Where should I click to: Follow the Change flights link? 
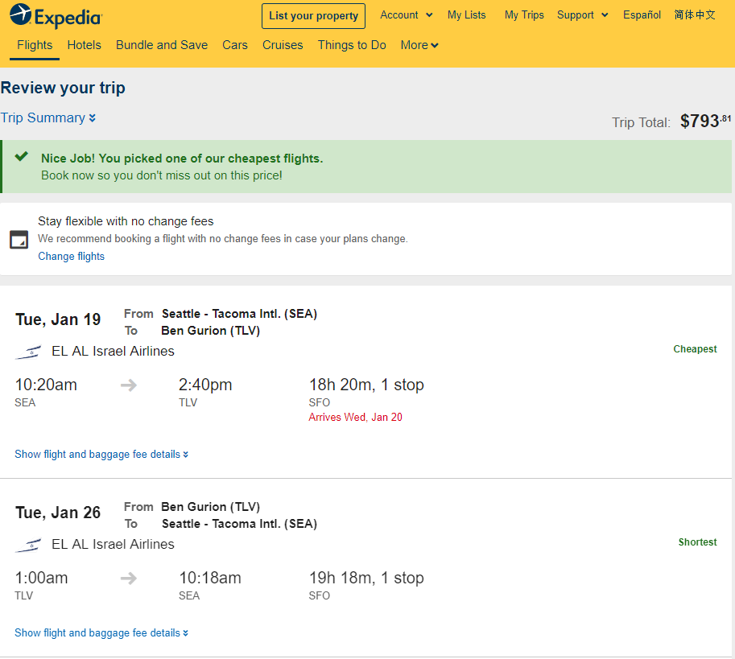(72, 256)
